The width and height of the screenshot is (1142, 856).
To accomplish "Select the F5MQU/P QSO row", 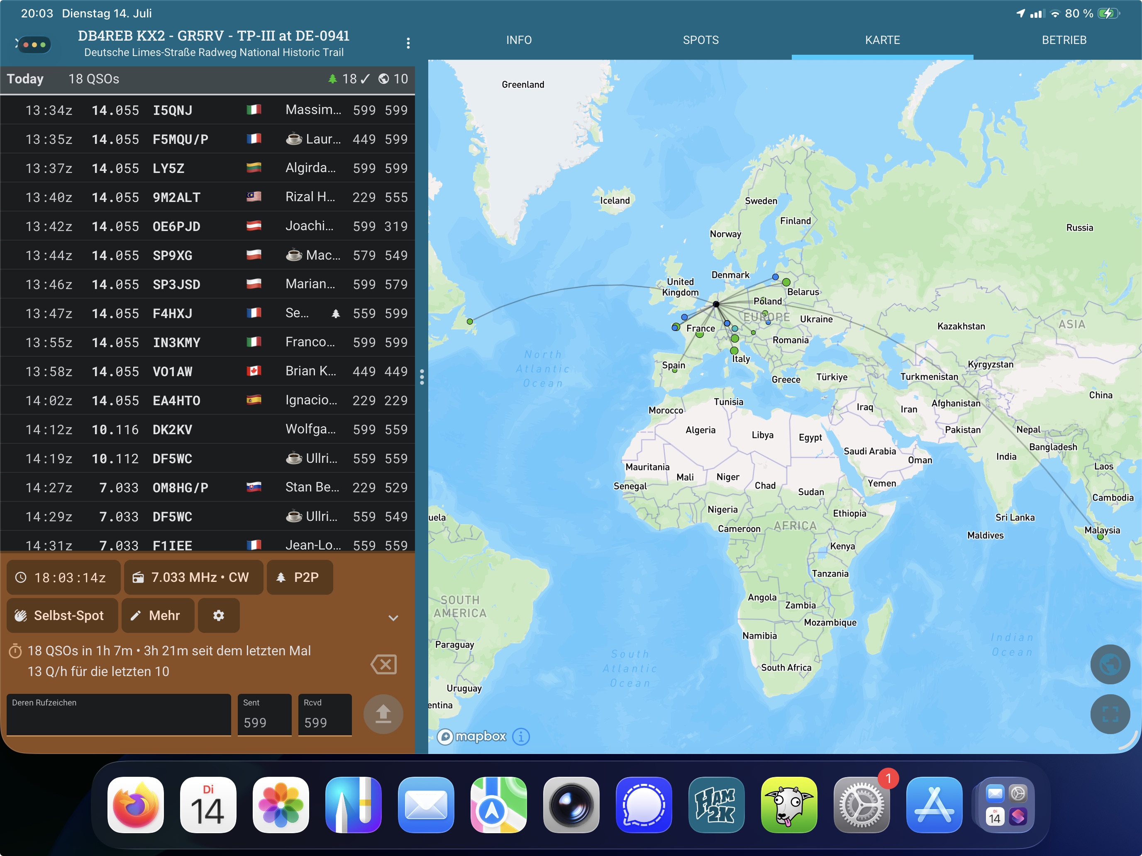I will click(207, 139).
